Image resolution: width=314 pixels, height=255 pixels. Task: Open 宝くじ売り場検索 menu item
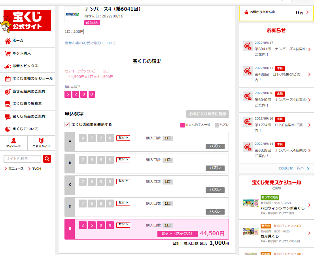click(27, 104)
